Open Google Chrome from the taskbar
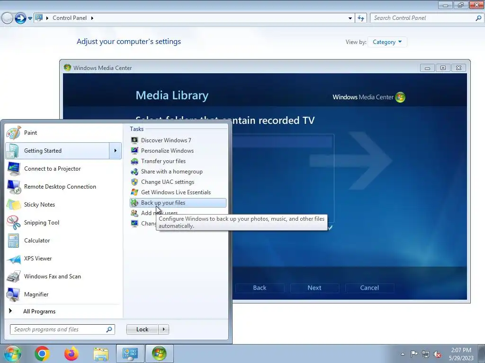This screenshot has width=485, height=363. tap(42, 354)
